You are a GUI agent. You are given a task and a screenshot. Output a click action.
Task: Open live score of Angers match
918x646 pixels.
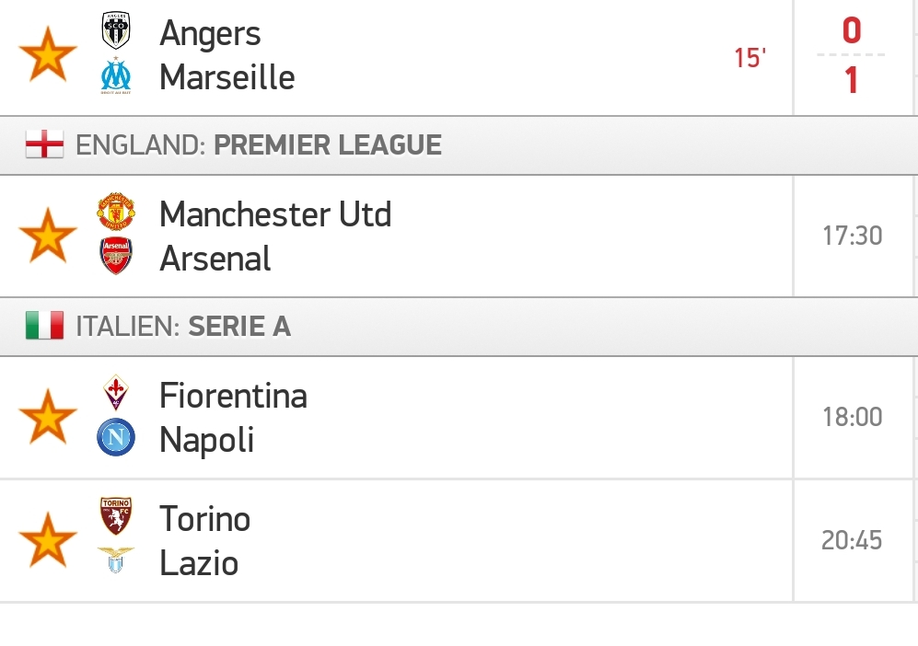[x=852, y=55]
